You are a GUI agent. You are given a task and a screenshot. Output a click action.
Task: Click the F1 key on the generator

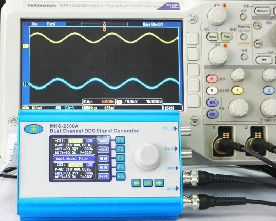120,140
